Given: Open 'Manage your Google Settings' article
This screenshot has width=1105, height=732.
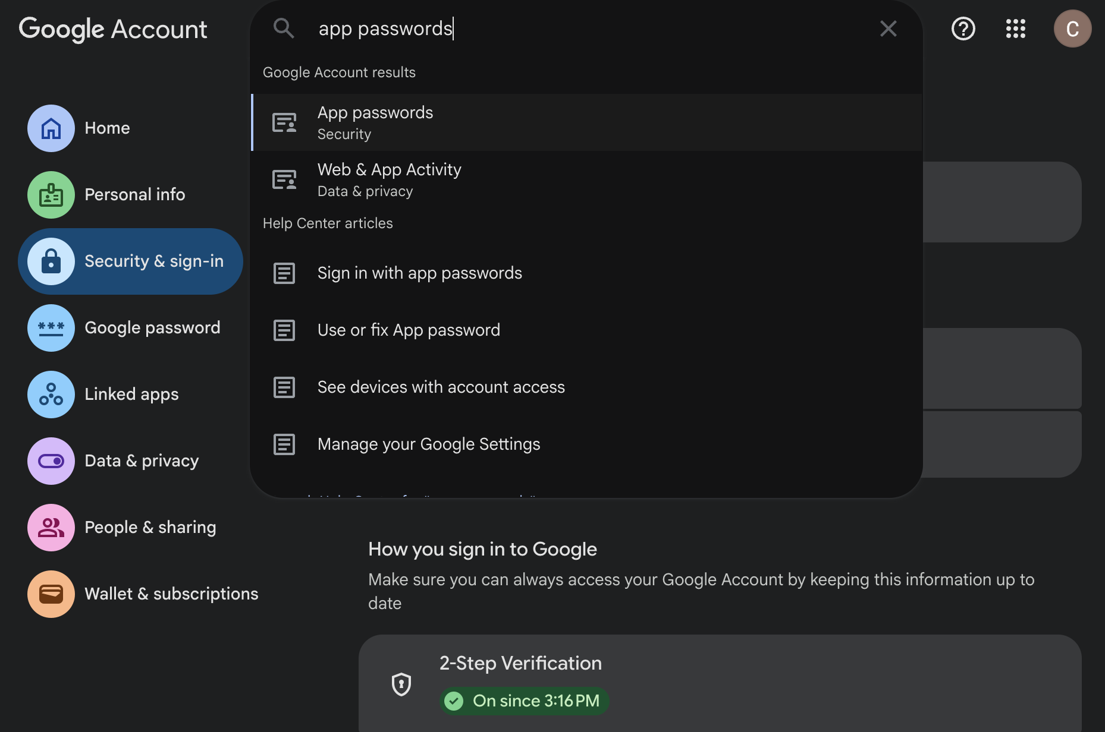Looking at the screenshot, I should 586,444.
